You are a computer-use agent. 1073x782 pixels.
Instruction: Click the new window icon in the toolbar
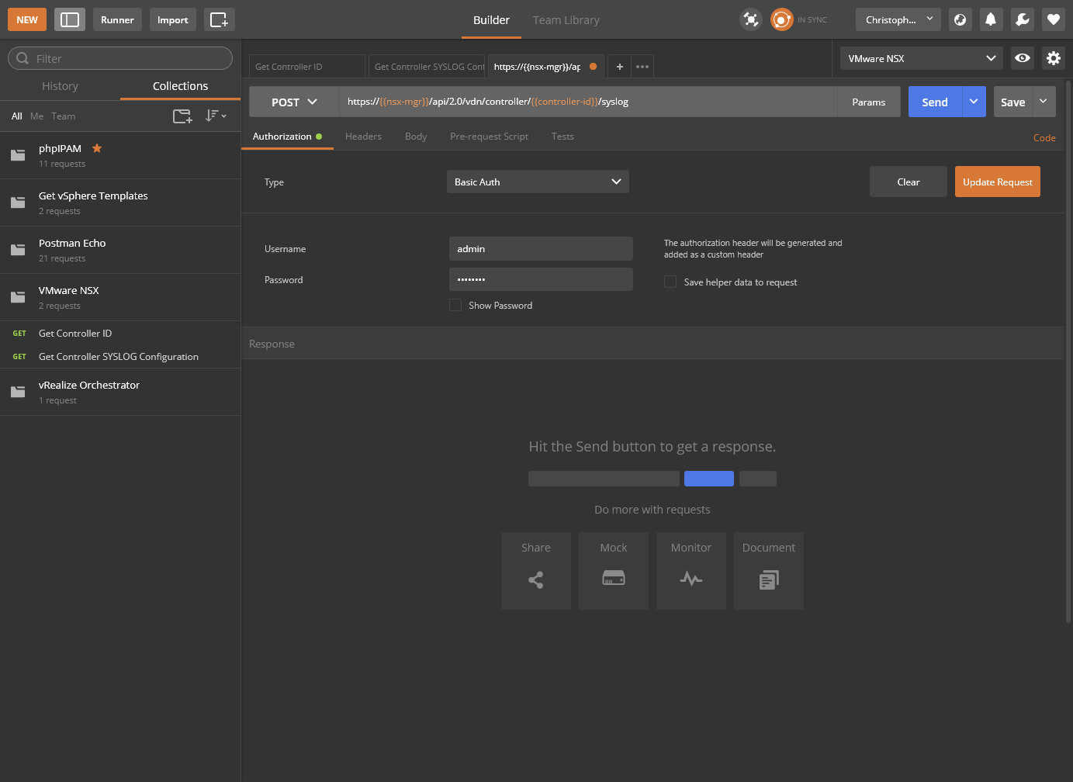click(x=219, y=20)
